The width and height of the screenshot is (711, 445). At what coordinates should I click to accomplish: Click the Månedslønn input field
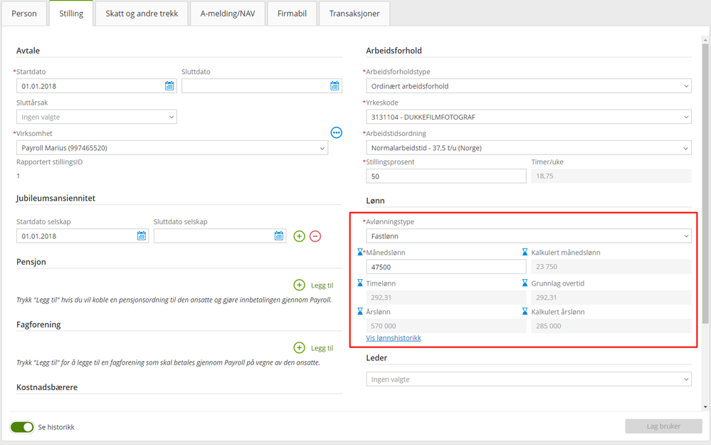click(x=446, y=267)
